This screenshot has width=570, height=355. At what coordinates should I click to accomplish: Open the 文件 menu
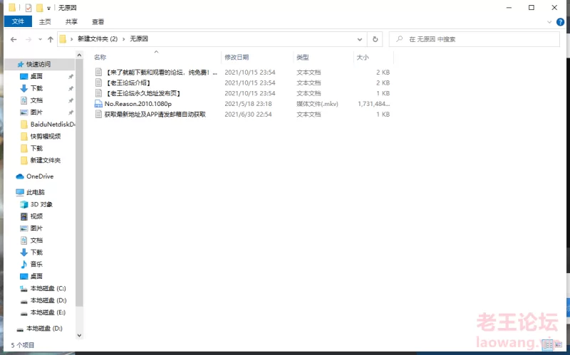(18, 22)
